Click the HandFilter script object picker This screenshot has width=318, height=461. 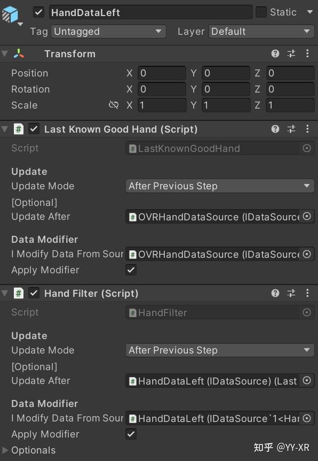[x=306, y=312]
